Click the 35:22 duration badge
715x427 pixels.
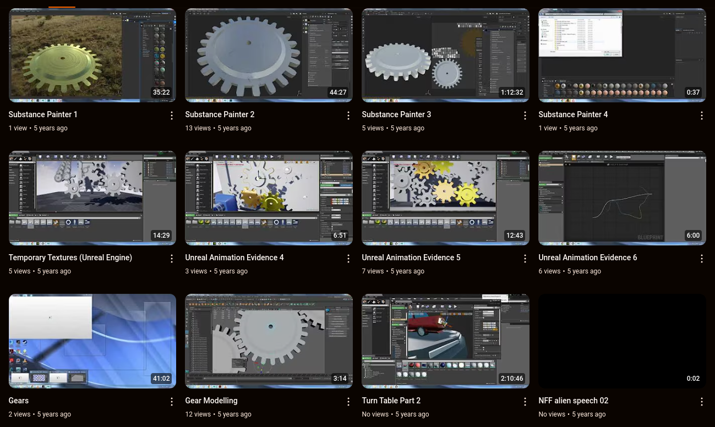161,92
